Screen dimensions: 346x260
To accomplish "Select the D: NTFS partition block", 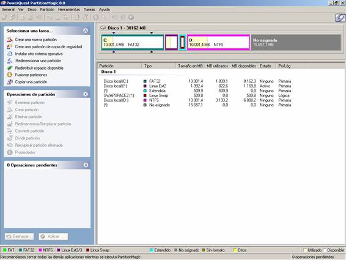I will click(218, 42).
